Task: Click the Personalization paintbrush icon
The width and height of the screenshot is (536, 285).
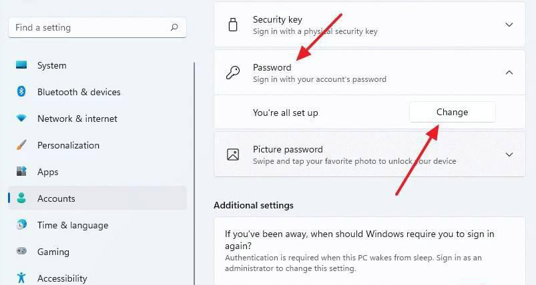Action: pos(21,145)
